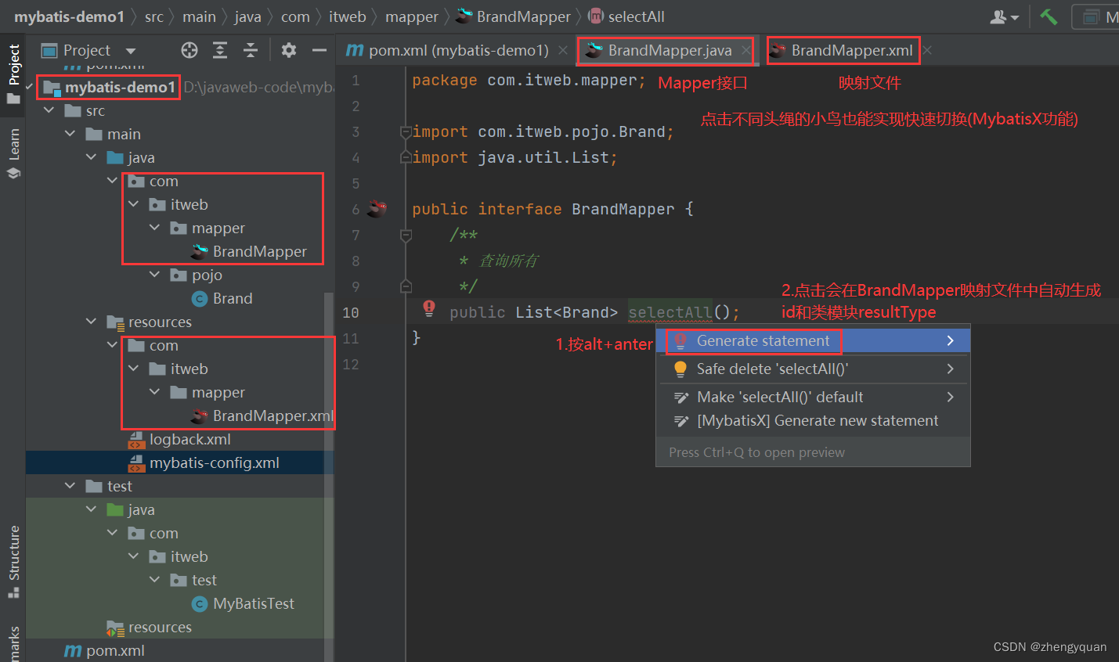The height and width of the screenshot is (662, 1119).
Task: Collapse the mybatis-demo1 root node
Action: coord(30,87)
